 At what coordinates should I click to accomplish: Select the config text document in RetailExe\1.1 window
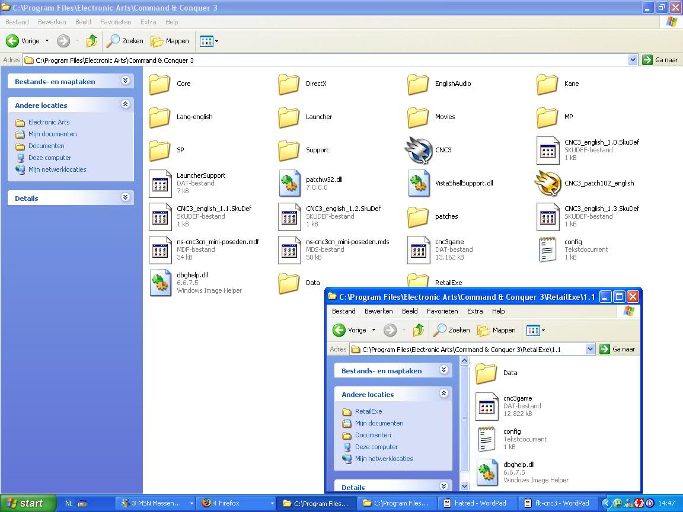pyautogui.click(x=487, y=439)
